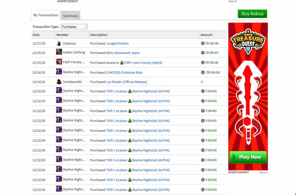Click Report link at top advertisement
The height and width of the screenshot is (195, 296).
click(233, 1)
